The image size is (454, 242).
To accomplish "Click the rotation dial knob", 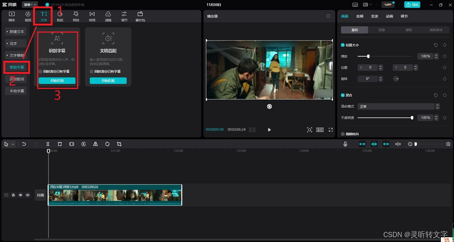I will tap(396, 79).
